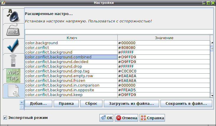Click the #D9FFD9 value of background.combined
The width and height of the screenshot is (216, 126).
point(164,57)
